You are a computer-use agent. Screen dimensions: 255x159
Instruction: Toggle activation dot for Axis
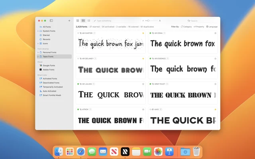150,110
